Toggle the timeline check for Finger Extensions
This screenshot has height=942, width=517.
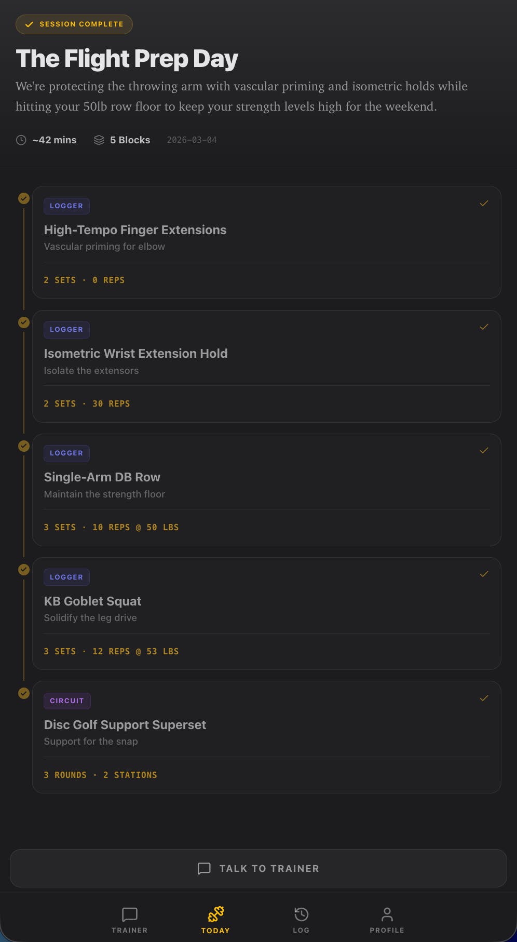pos(24,198)
